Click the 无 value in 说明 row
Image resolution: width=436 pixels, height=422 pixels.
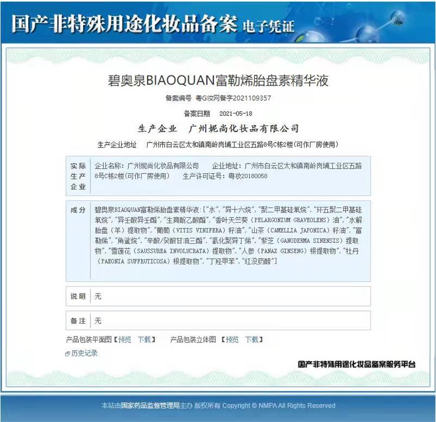98,296
